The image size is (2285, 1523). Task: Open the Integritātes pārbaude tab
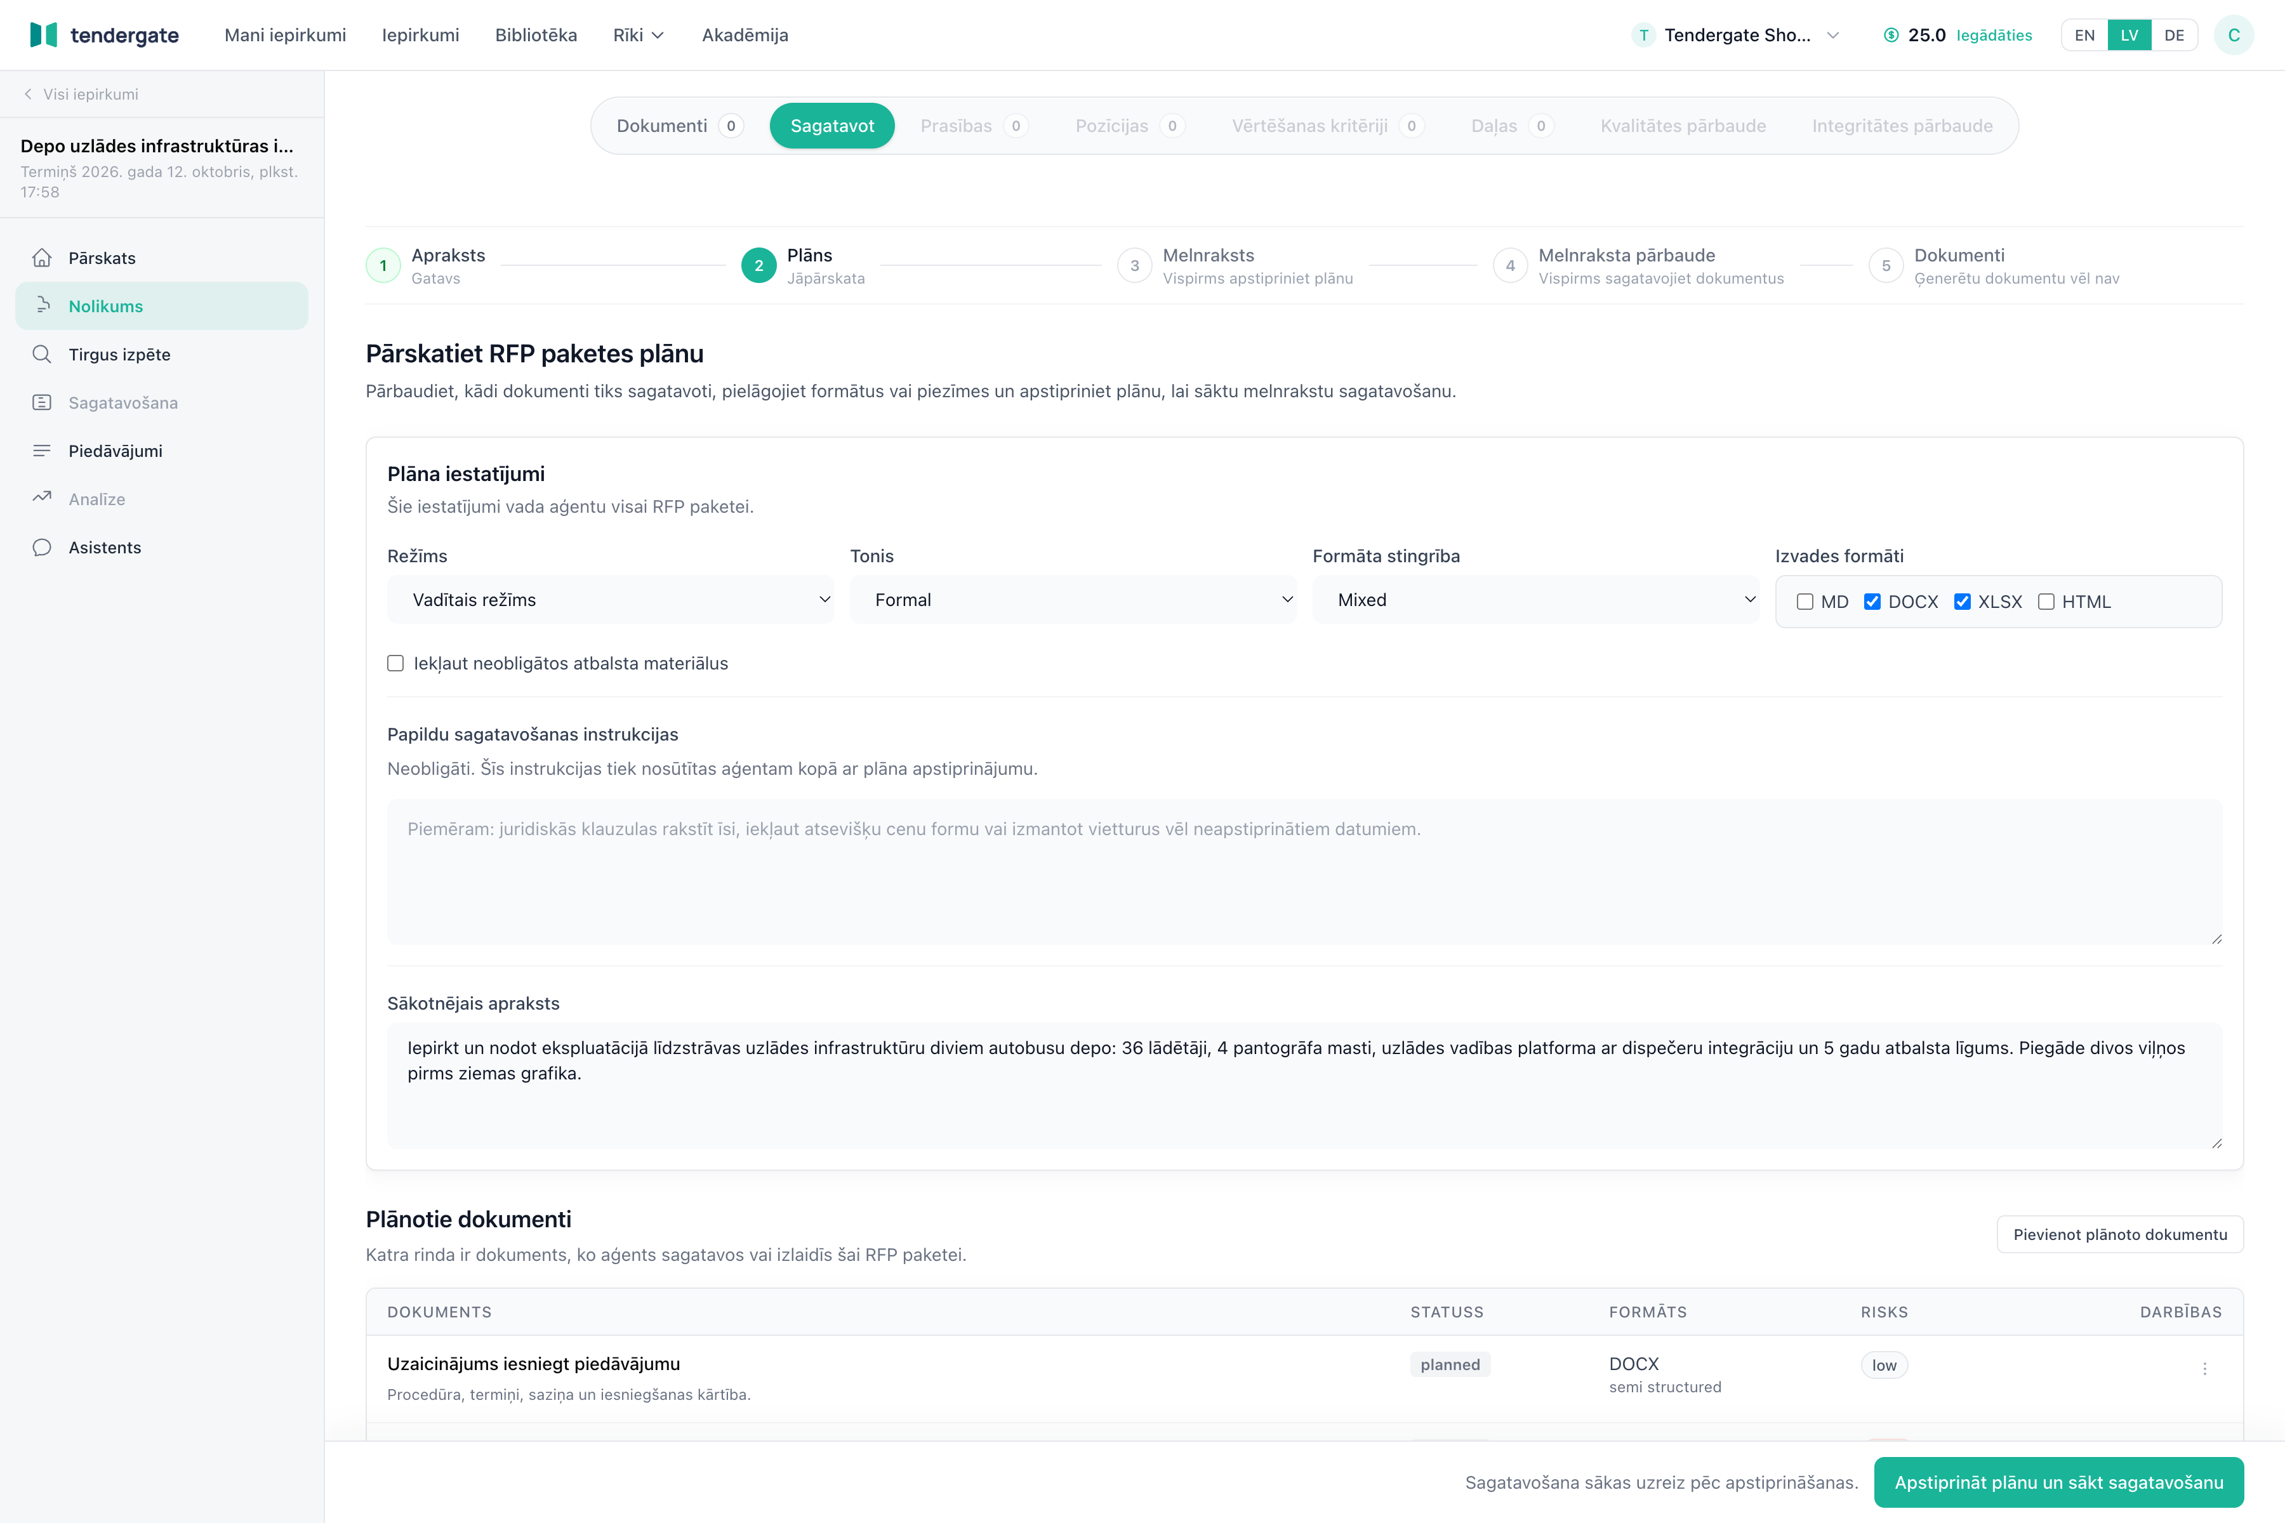click(1901, 125)
